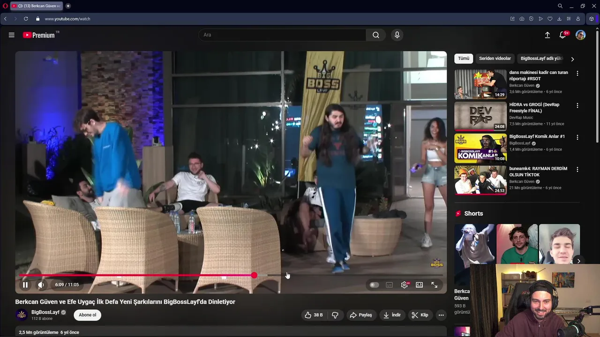Open options for buneamk4 RAYMAN video

(x=577, y=169)
